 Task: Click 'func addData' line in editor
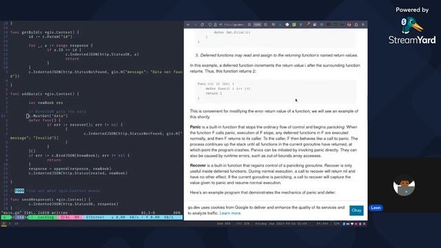(x=45, y=94)
